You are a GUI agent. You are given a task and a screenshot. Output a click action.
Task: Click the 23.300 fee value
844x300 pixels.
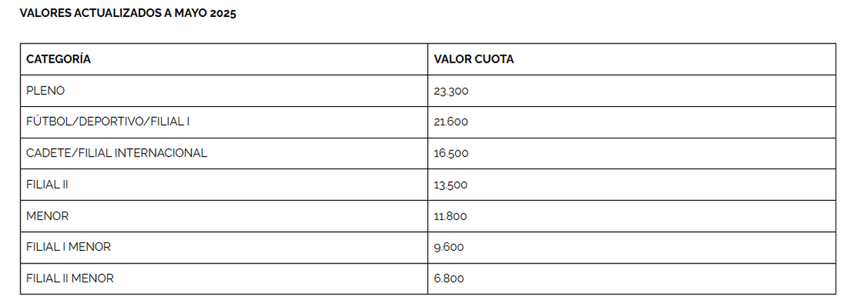click(x=452, y=91)
